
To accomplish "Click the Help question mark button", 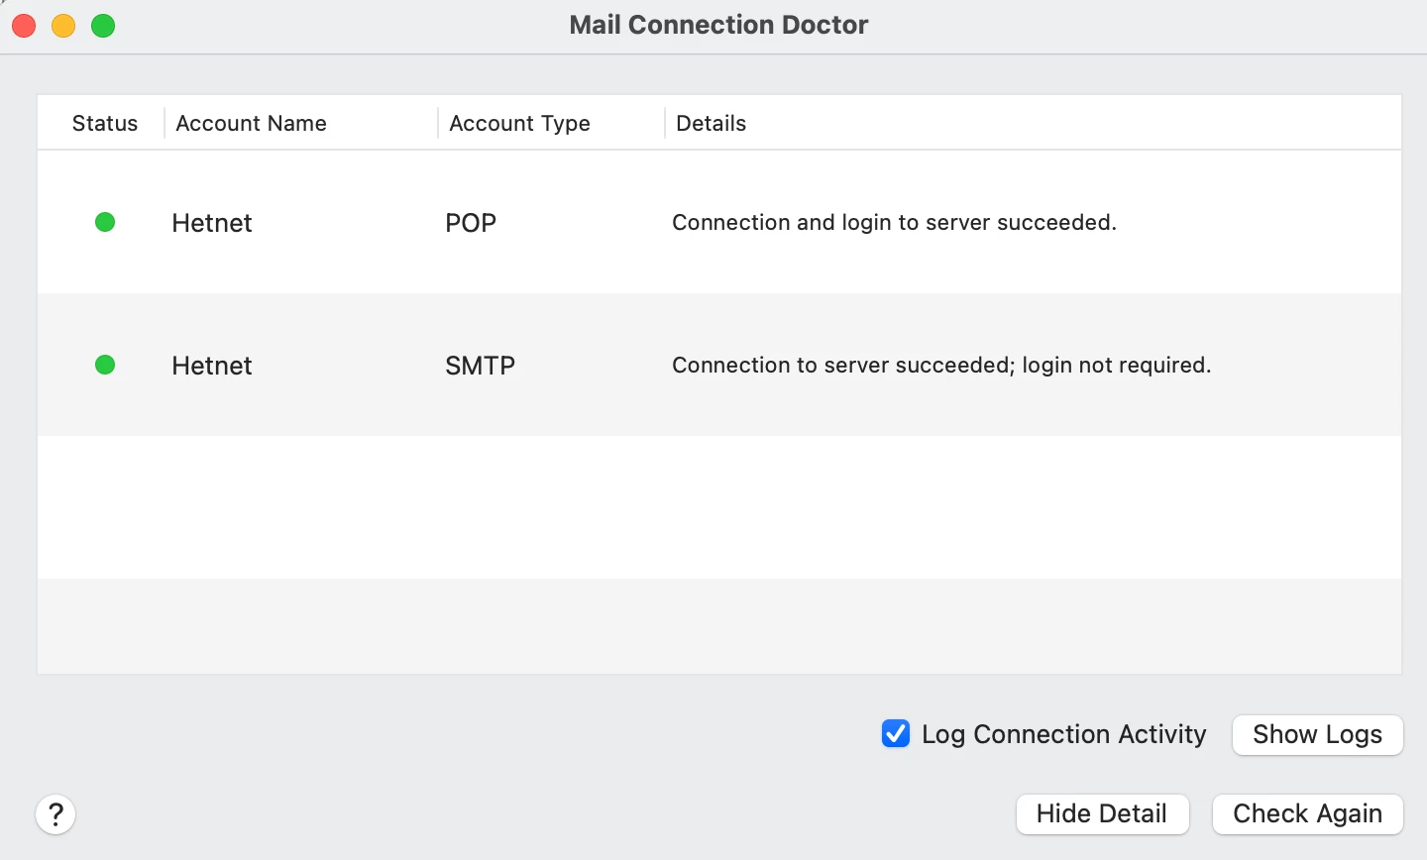I will click(55, 814).
